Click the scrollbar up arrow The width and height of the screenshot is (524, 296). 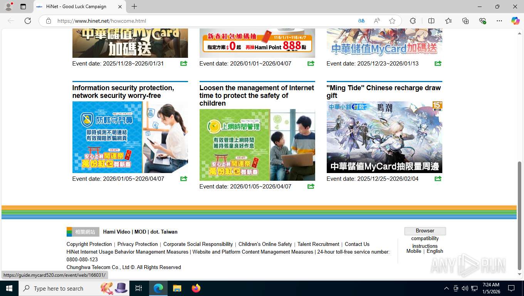[x=519, y=34]
